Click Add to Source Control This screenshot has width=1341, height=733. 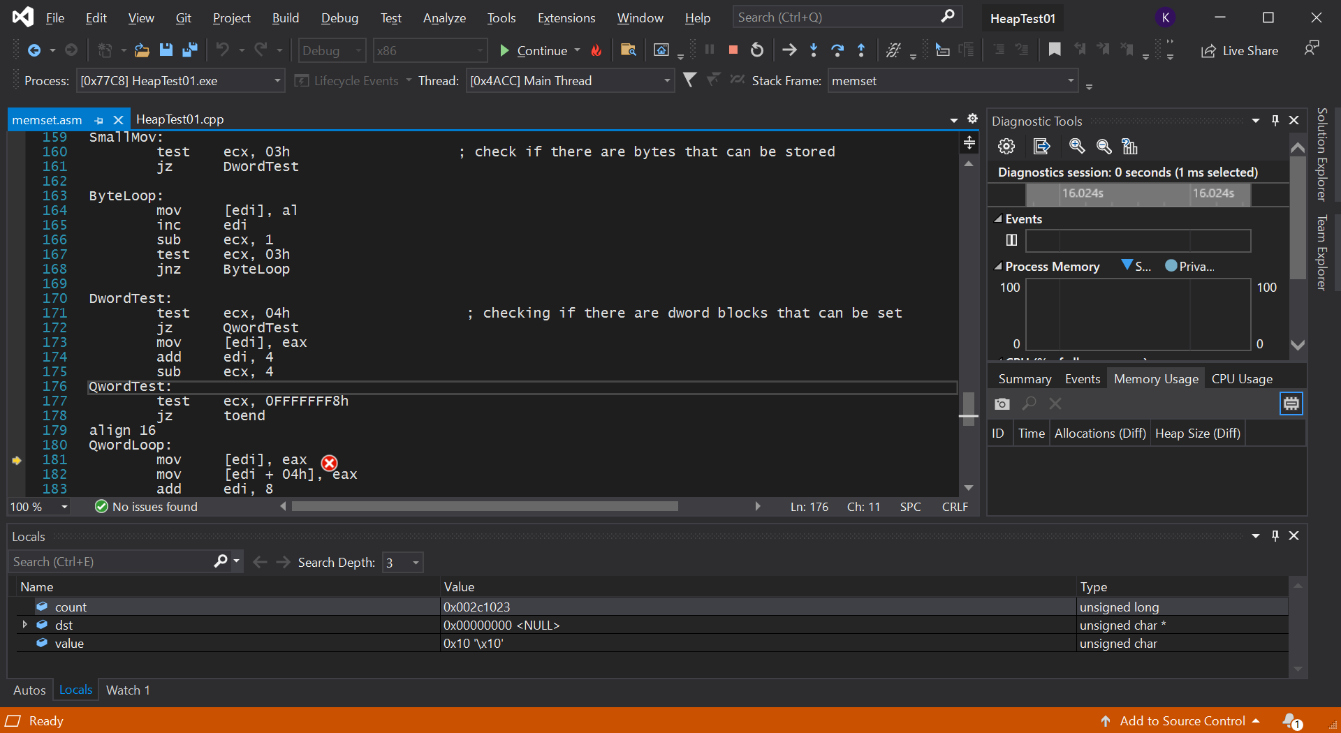[1182, 721]
